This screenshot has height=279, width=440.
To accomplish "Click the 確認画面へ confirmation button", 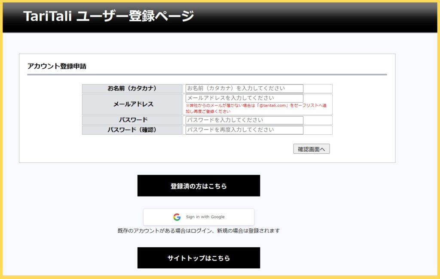I will 311,149.
